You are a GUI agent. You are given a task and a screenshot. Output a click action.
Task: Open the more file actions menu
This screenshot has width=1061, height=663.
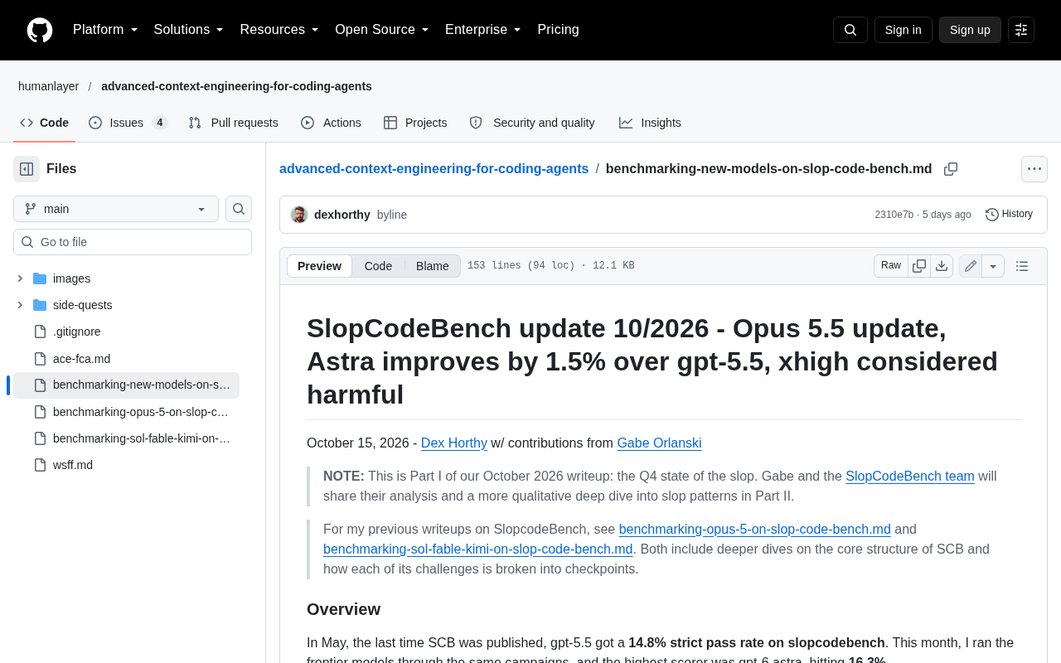tap(1034, 169)
